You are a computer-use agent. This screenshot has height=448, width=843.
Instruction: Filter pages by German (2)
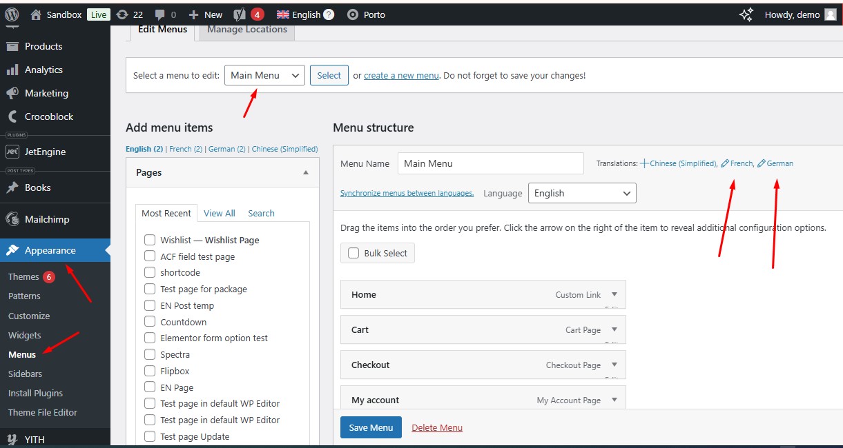227,149
